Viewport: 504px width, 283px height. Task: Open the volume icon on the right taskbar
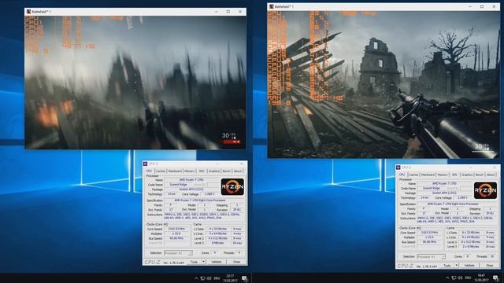(460, 277)
